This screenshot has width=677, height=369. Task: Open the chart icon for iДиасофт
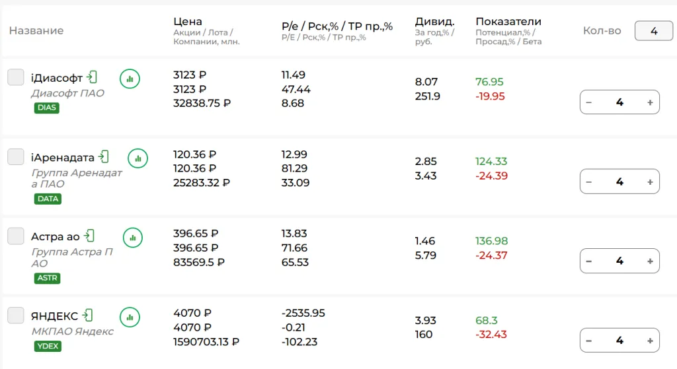(130, 79)
